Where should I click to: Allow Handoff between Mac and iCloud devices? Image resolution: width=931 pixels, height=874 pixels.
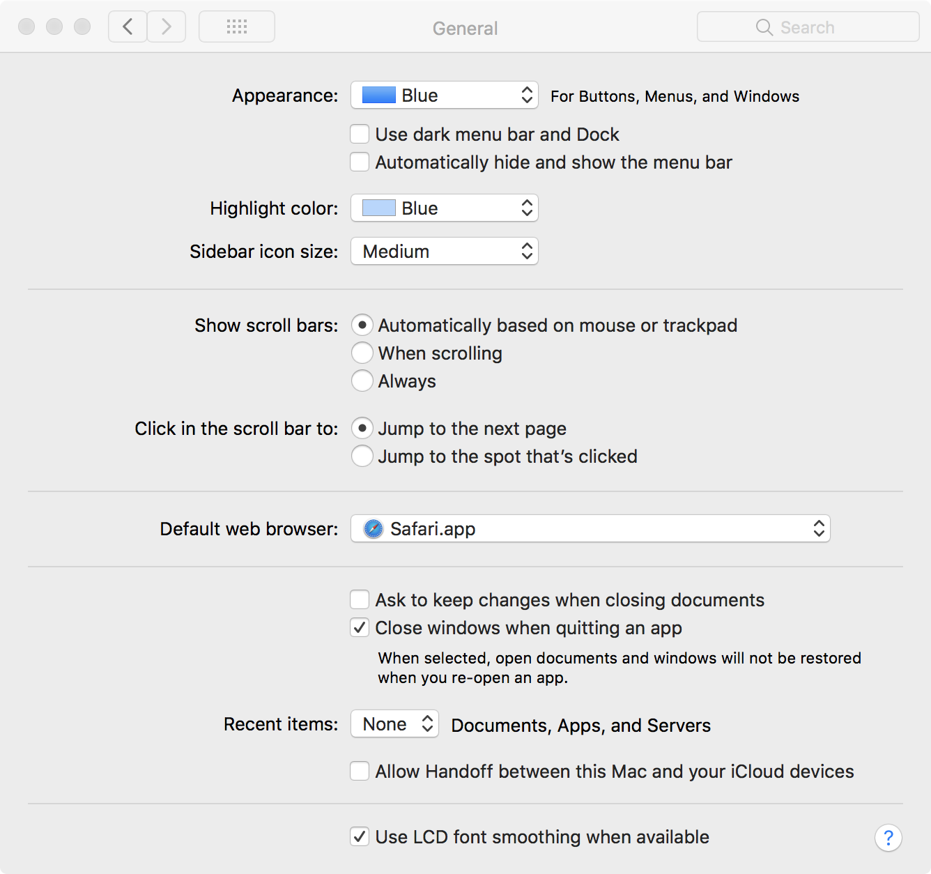point(360,772)
